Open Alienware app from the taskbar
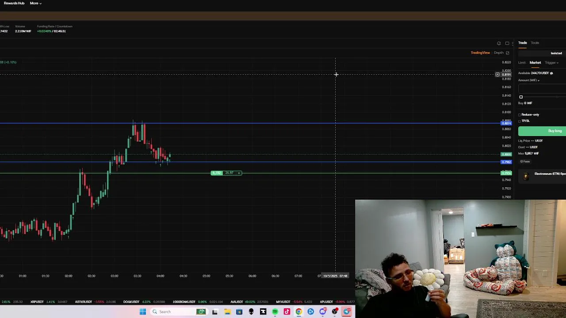566x318 pixels. tap(251, 312)
